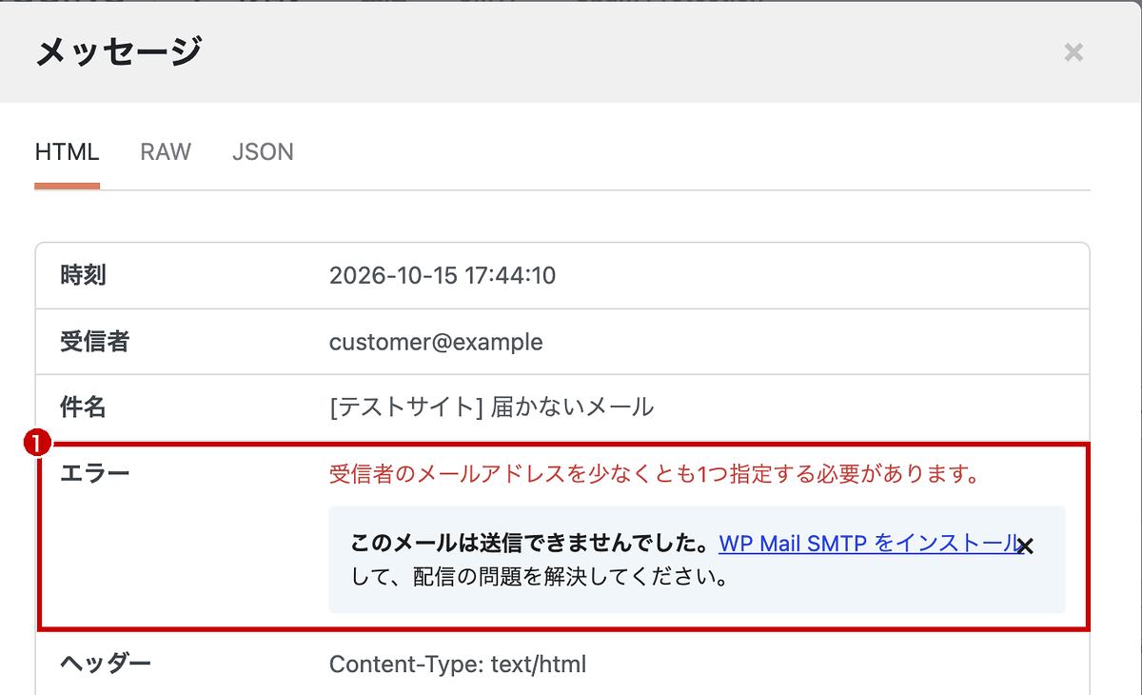Follow the WP Mail SMTP をインストール link
Image resolution: width=1142 pixels, height=695 pixels.
click(x=870, y=544)
